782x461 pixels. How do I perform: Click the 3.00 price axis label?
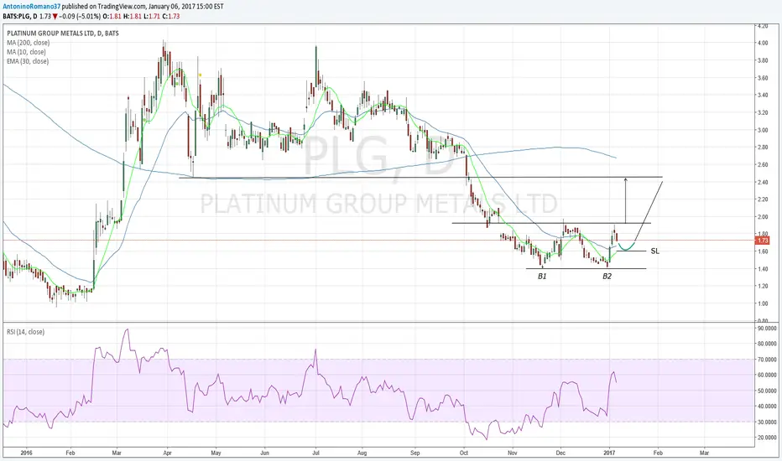point(763,130)
